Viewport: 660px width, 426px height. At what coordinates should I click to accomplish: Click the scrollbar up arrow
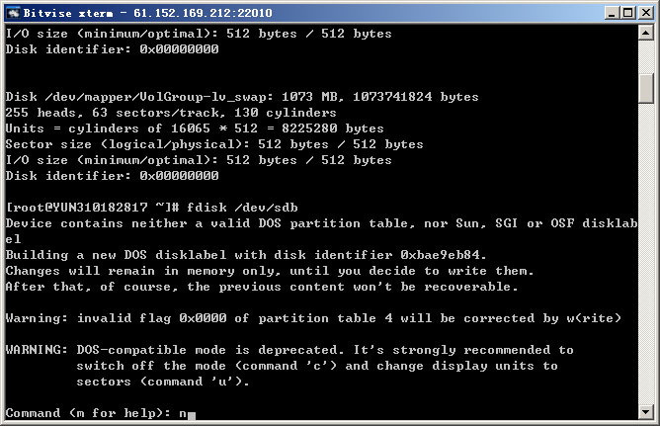[647, 34]
